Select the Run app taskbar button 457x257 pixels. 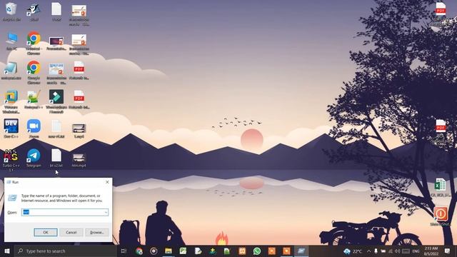[x=301, y=251]
